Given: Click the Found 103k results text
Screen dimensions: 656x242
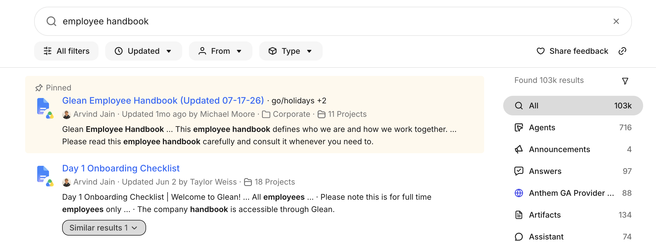Looking at the screenshot, I should coord(549,80).
